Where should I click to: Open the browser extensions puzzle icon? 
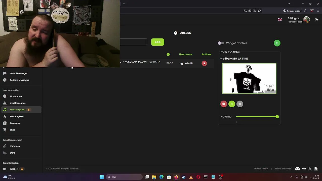pos(305,11)
